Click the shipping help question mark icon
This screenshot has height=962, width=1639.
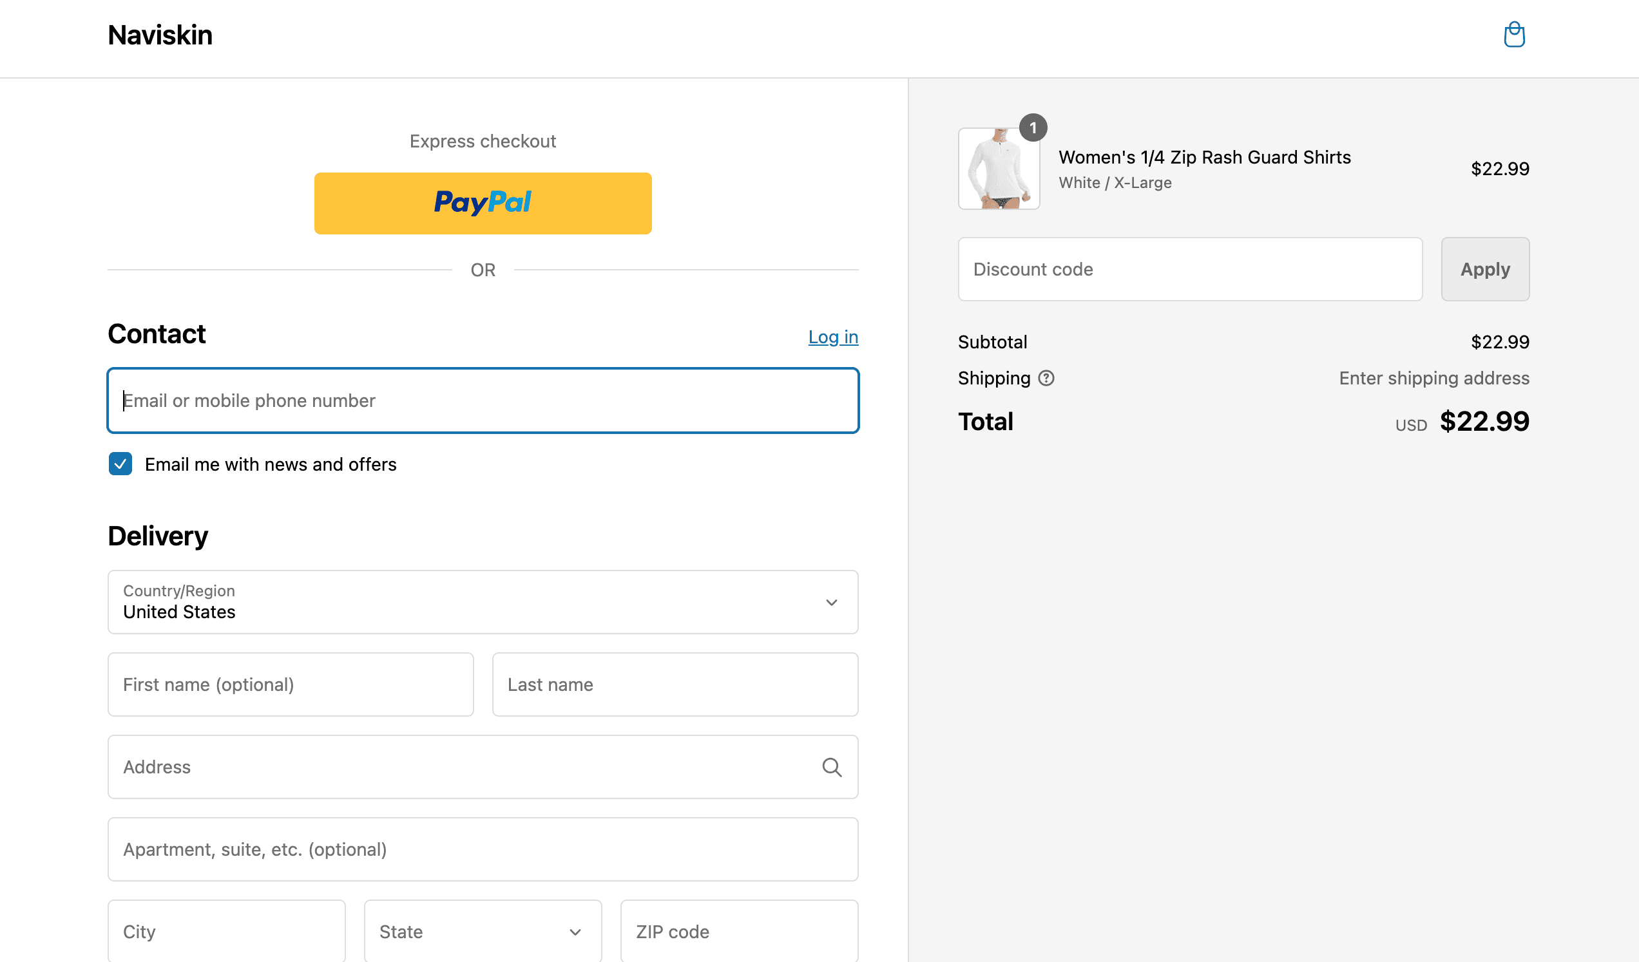(1046, 379)
